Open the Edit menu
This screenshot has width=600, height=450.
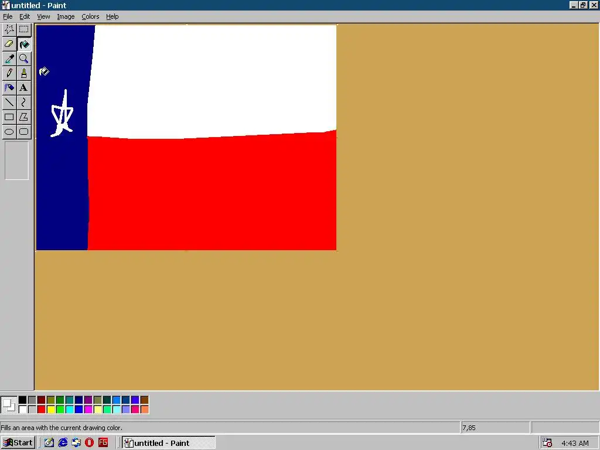(25, 16)
